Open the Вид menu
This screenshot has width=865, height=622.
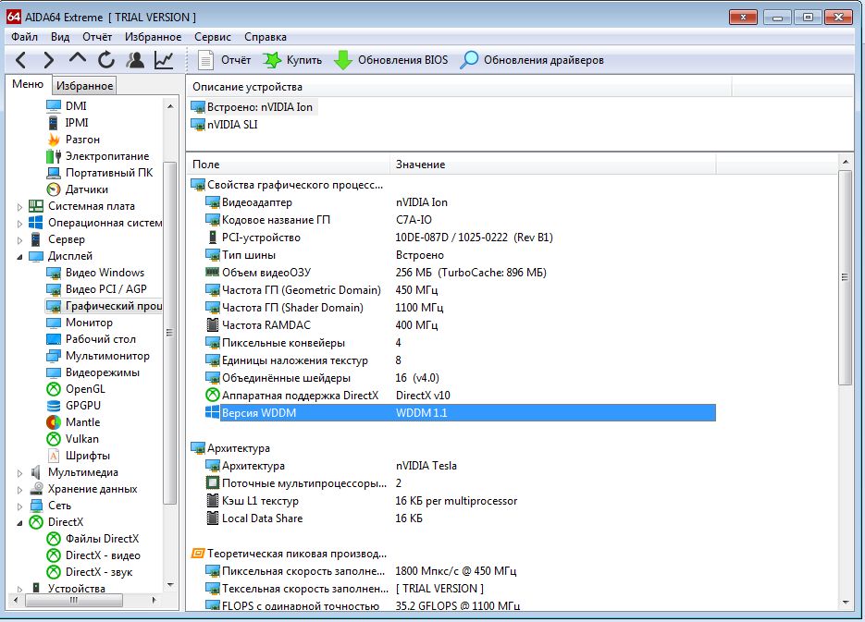[x=60, y=37]
